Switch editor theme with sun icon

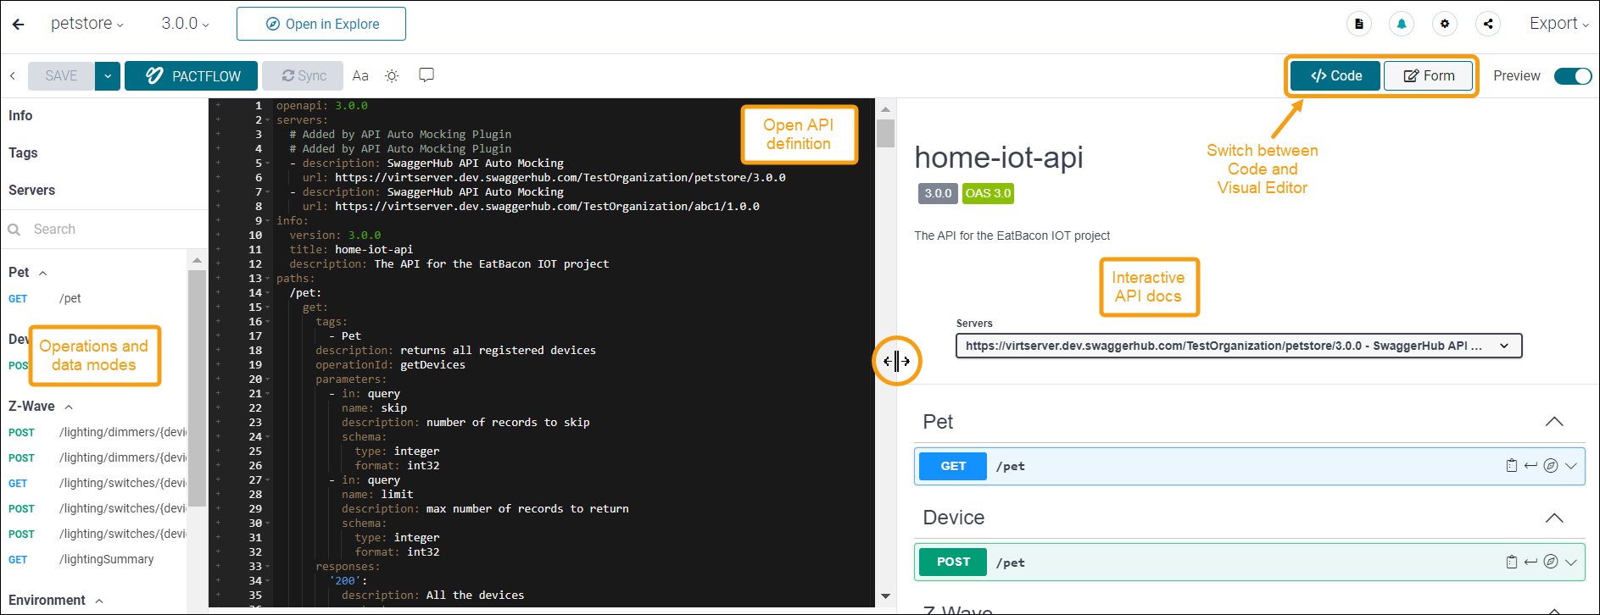coord(392,75)
